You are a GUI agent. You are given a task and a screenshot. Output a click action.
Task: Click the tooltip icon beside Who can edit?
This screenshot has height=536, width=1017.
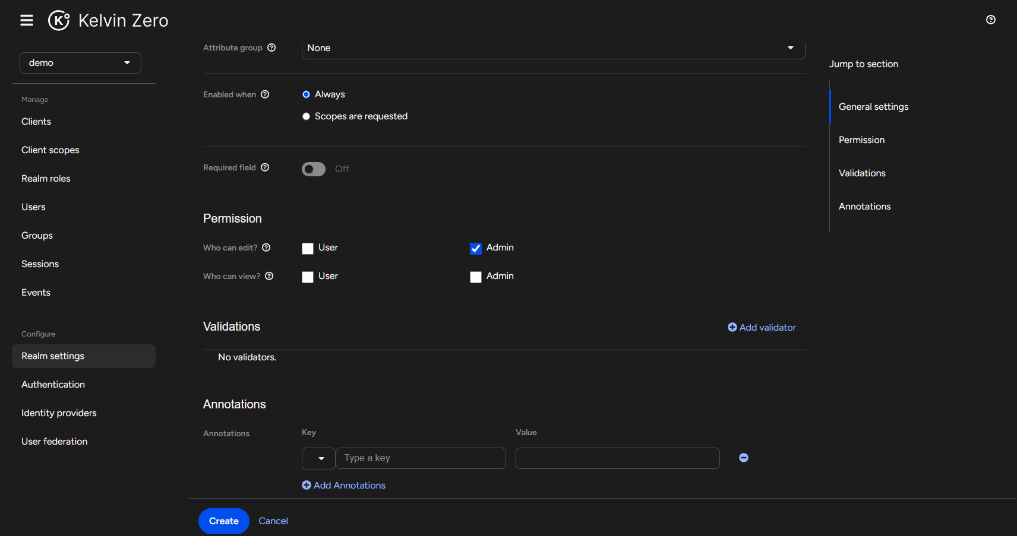[266, 248]
